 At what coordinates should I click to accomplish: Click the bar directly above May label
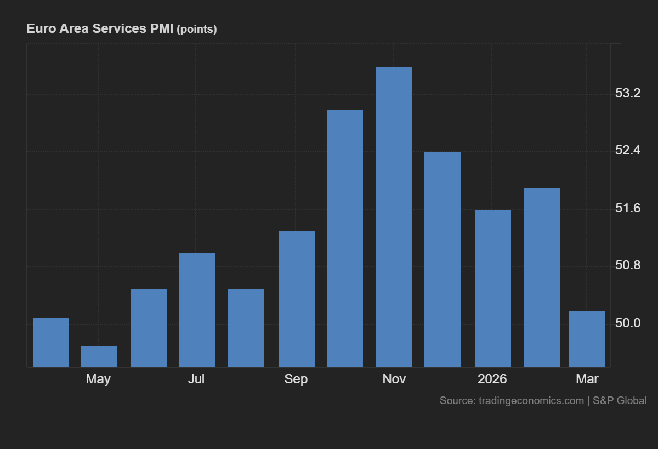coord(99,356)
